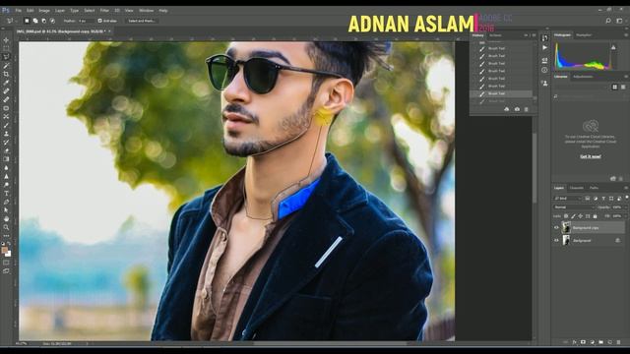Switch to the Actions tab
Screen dimensions: 630x354
point(495,35)
